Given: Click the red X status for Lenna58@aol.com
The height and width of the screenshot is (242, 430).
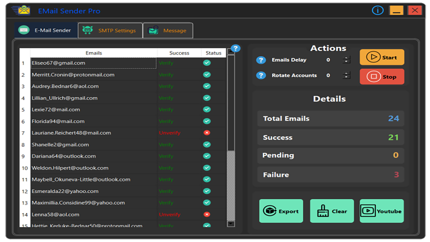Looking at the screenshot, I should 207,214.
